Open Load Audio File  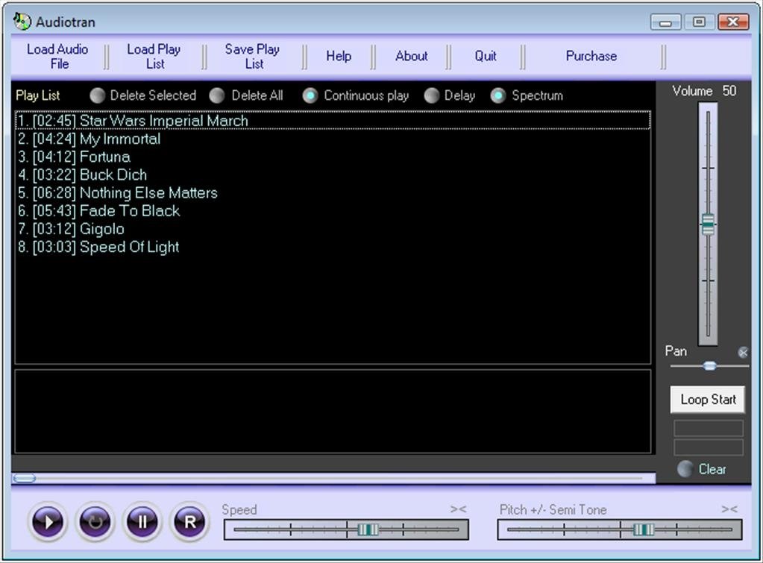pos(58,57)
